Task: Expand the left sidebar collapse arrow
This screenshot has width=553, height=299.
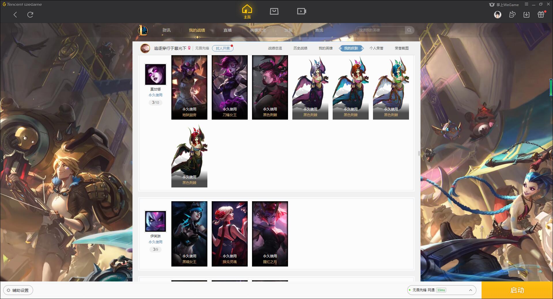Action: pos(1,160)
